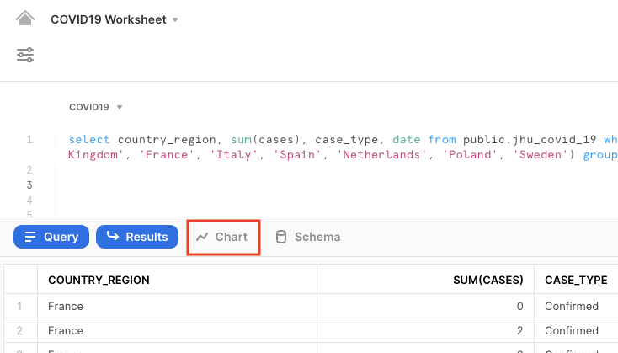Screen dimensions: 618x353
Task: Open the filters sliders icon
Action: [x=25, y=55]
